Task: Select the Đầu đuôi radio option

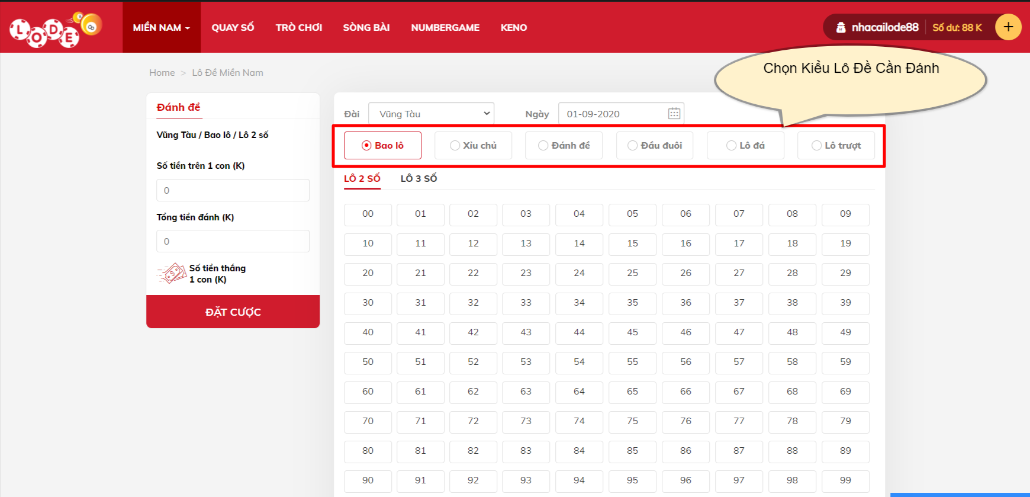Action: tap(655, 146)
